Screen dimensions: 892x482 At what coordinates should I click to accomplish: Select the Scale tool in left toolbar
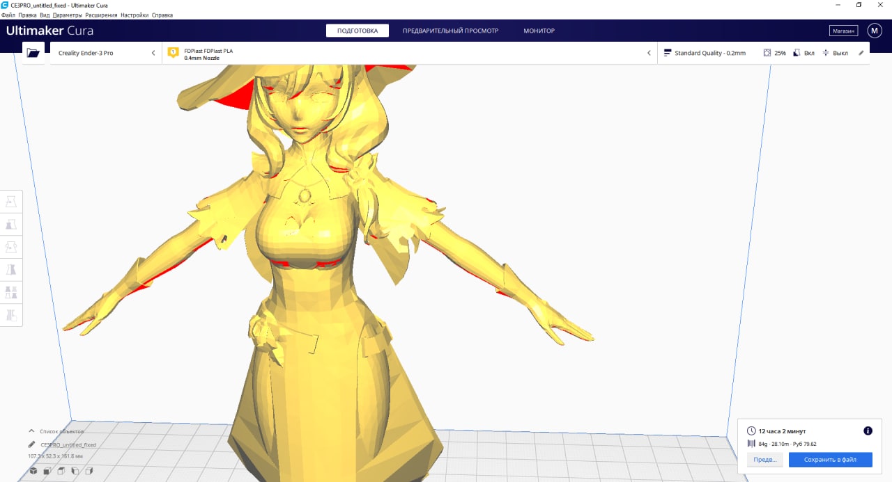(11, 225)
